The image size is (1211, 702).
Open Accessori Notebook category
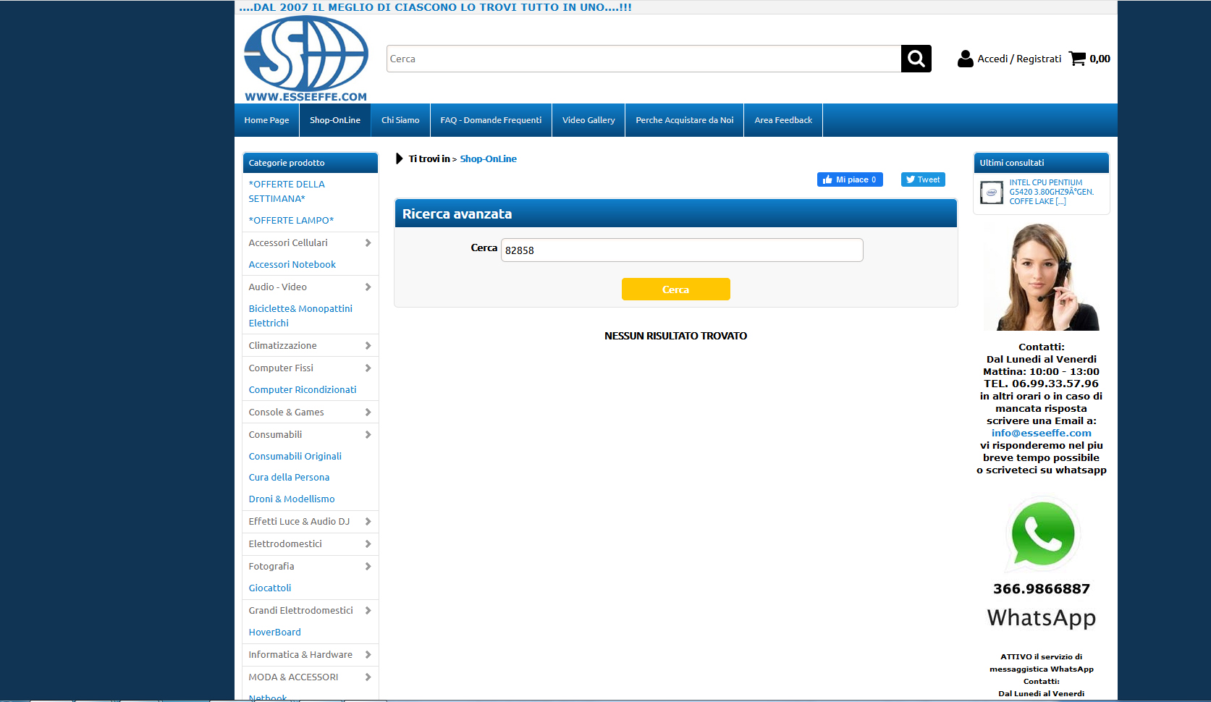(x=292, y=265)
